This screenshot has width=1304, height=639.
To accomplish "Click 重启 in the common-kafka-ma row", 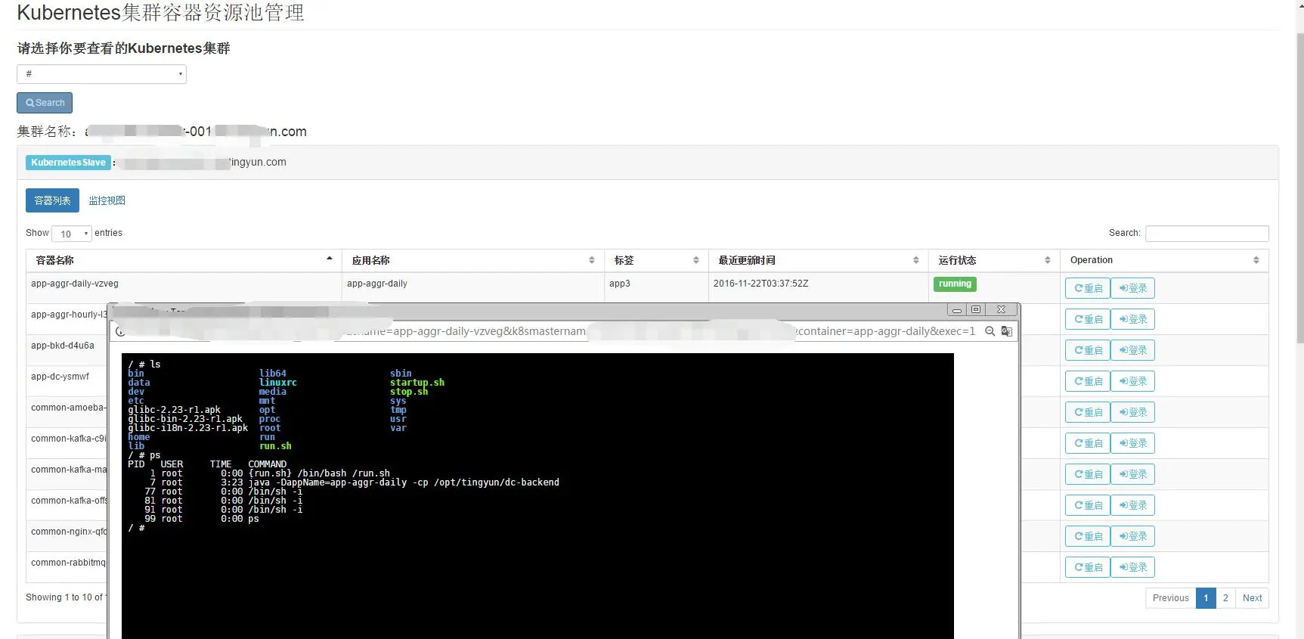I will tap(1088, 474).
